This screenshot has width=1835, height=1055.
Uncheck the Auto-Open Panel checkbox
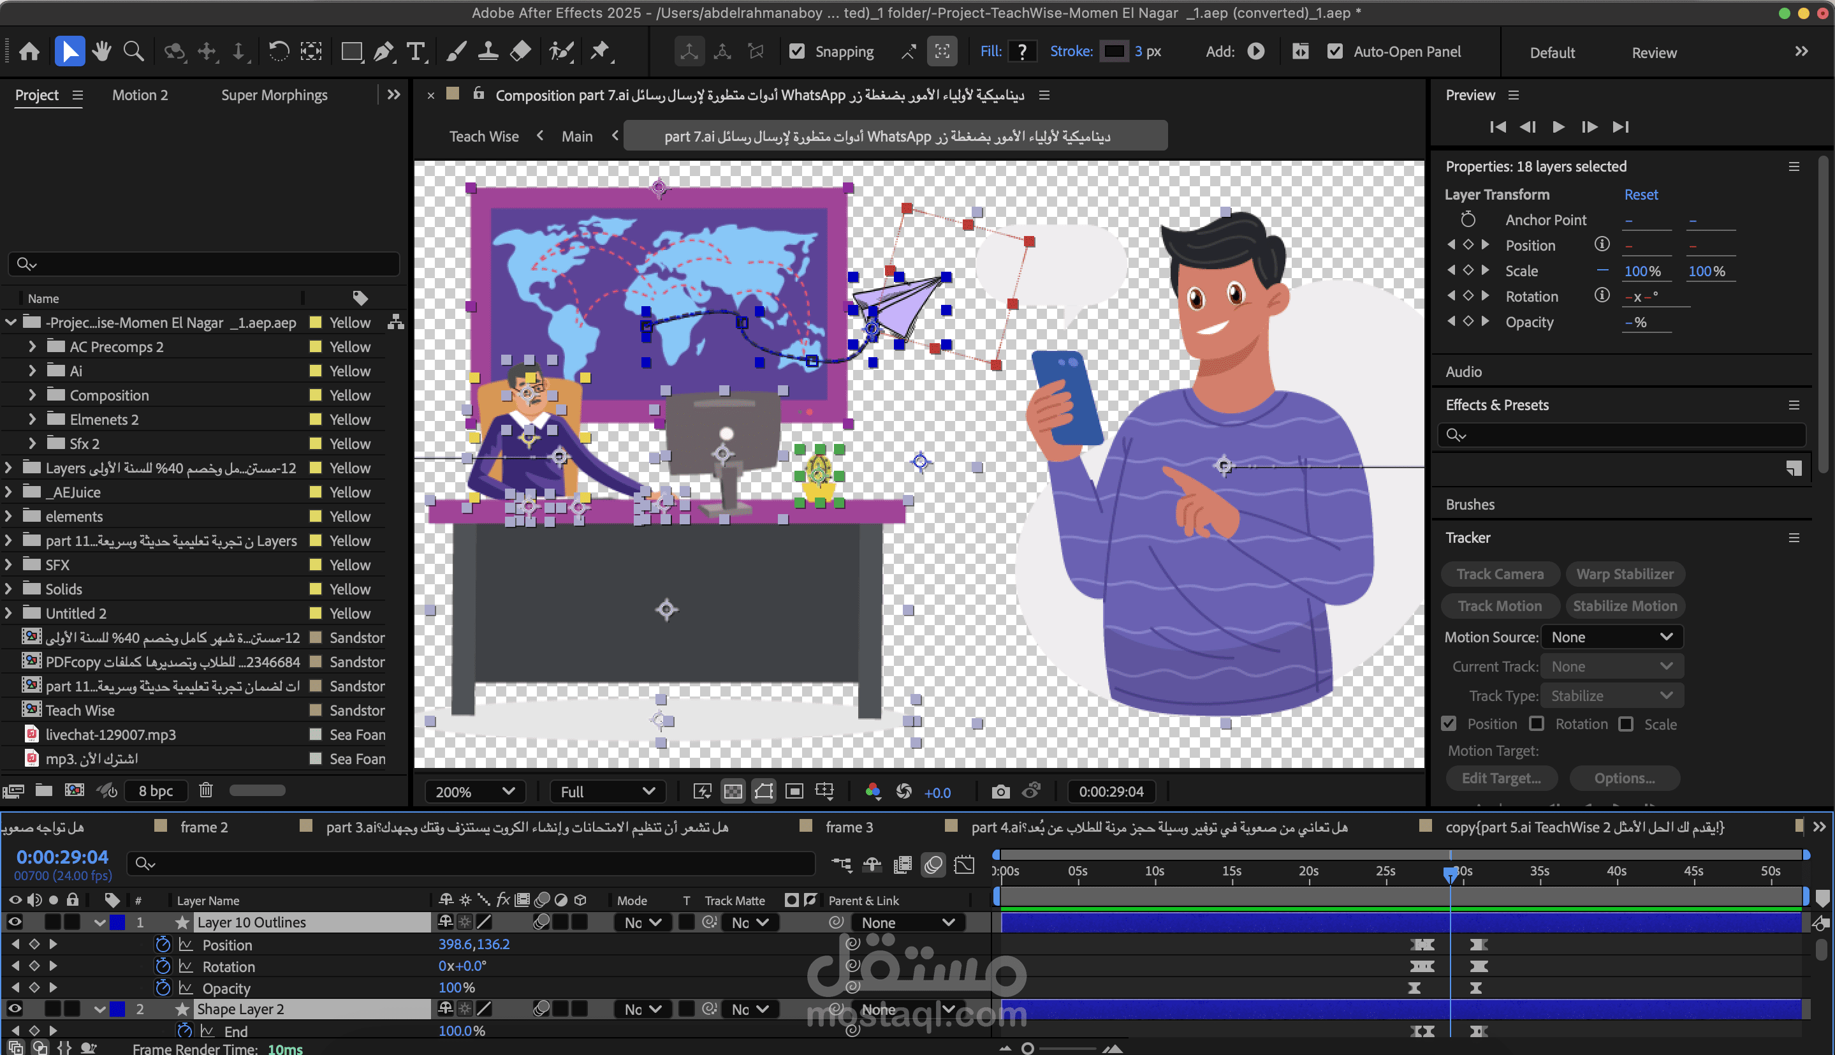click(x=1334, y=52)
